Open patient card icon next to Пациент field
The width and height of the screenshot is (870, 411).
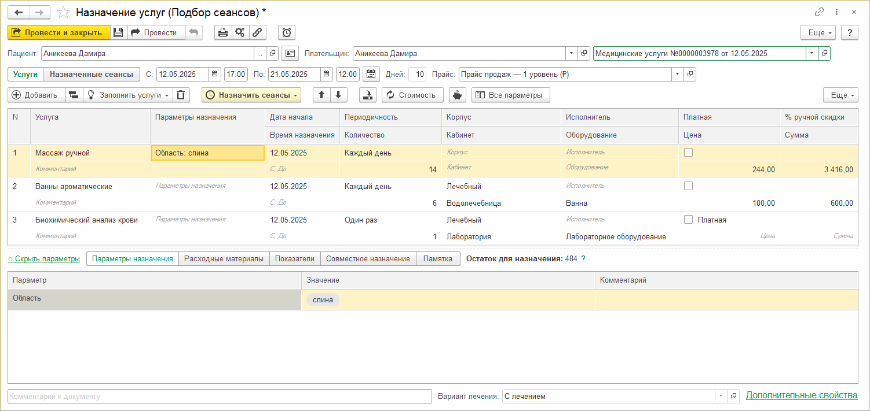(x=290, y=53)
